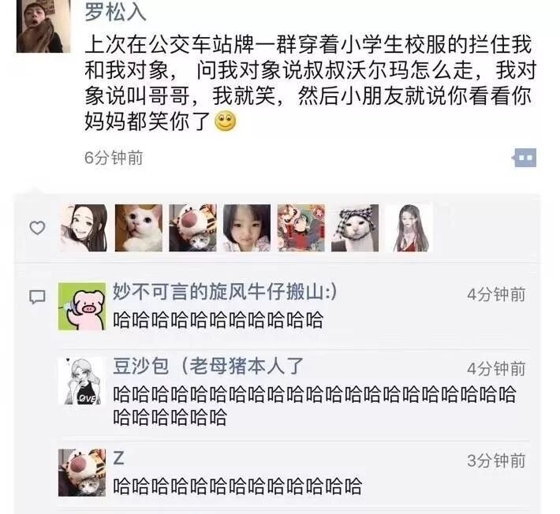Open the sketch girl LOVE shirt avatar
Screen dimensions: 560x514
coord(82,382)
